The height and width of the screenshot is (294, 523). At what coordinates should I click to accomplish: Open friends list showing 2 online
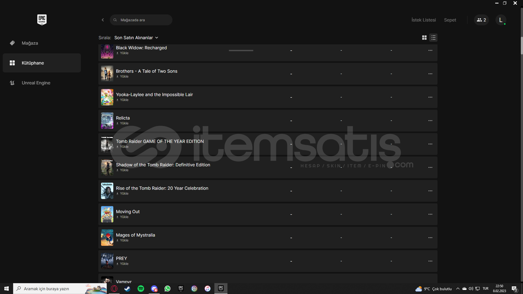[481, 20]
